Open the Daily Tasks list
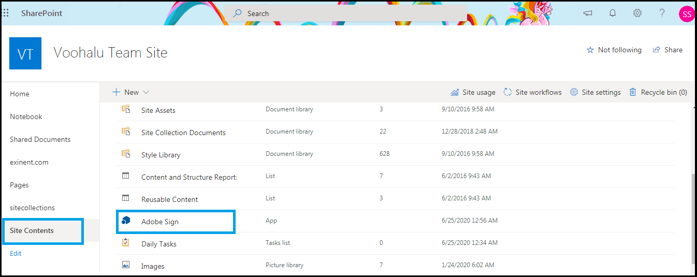Screen dimensions: 697x277 tap(159, 244)
